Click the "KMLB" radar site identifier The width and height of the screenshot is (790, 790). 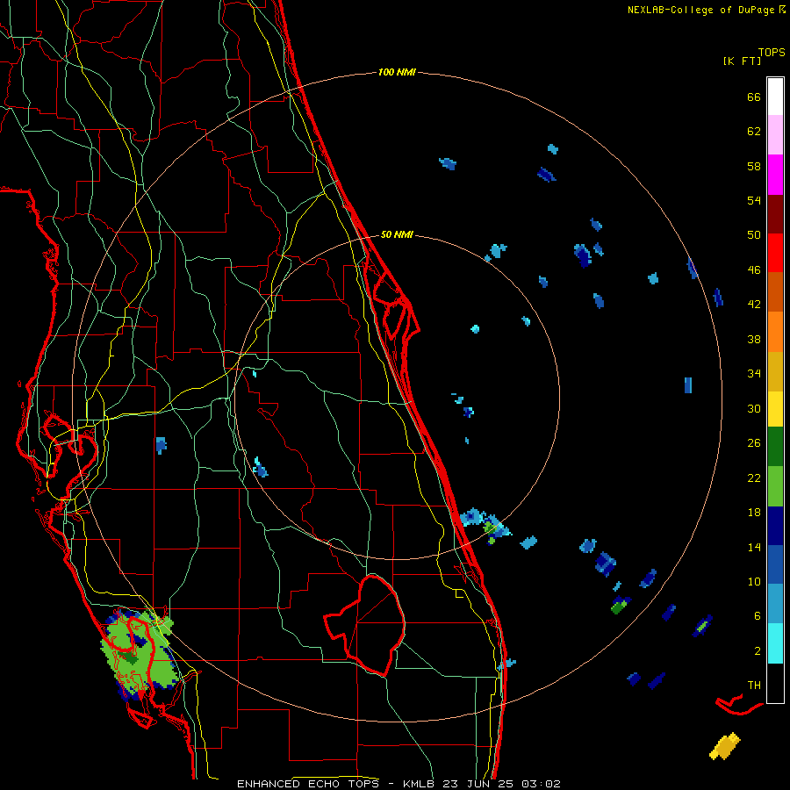(420, 784)
